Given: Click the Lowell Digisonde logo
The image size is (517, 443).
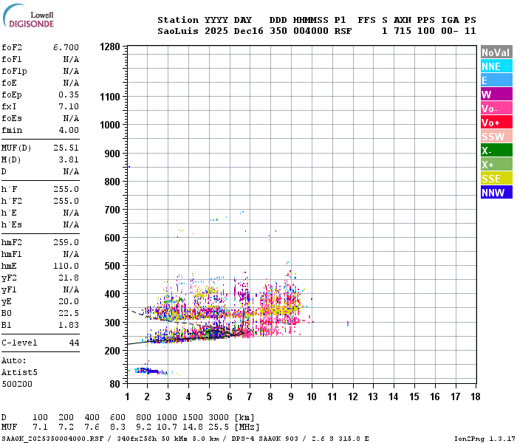Looking at the screenshot, I should pyautogui.click(x=28, y=16).
